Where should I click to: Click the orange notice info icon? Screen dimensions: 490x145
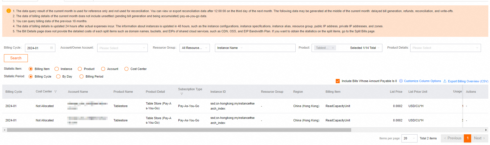(9, 11)
